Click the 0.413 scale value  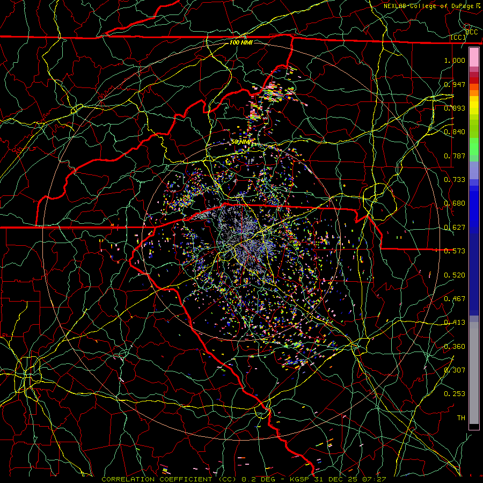(455, 323)
